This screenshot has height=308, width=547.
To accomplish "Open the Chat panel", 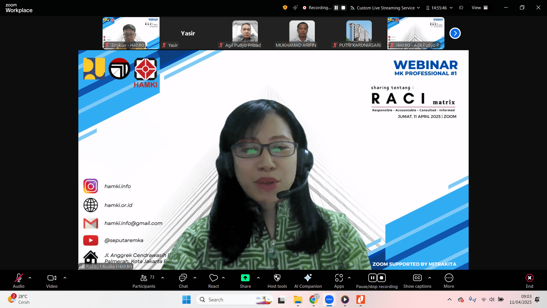I will click(x=183, y=281).
